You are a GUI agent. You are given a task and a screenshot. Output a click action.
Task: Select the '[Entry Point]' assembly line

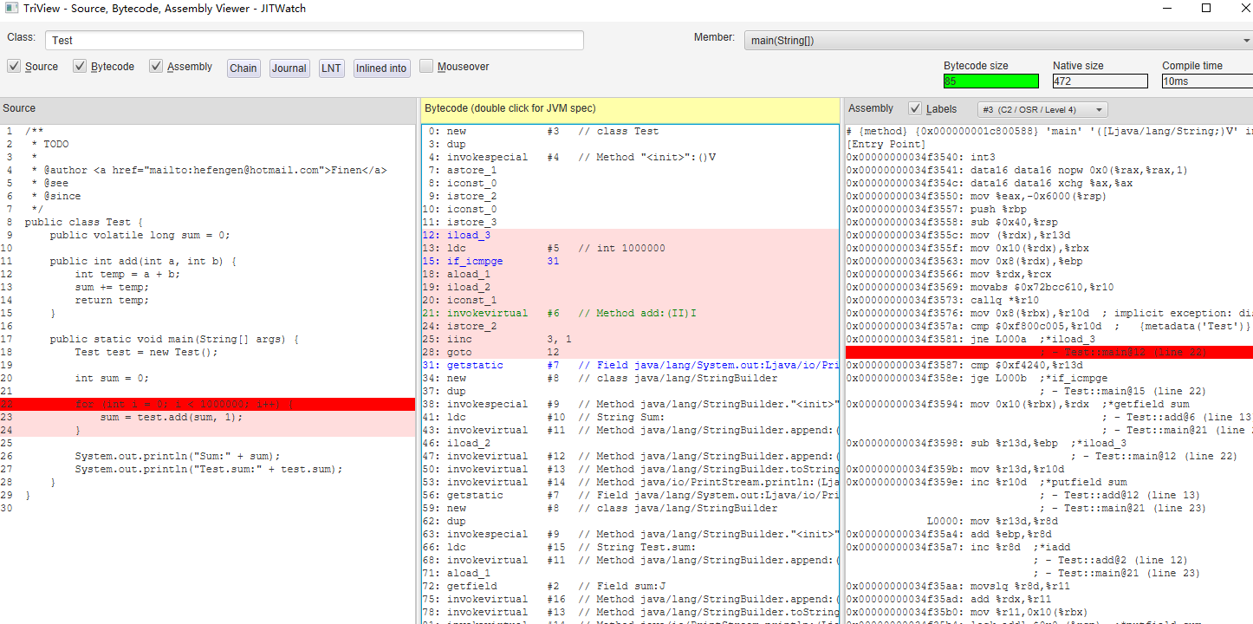coord(1048,144)
